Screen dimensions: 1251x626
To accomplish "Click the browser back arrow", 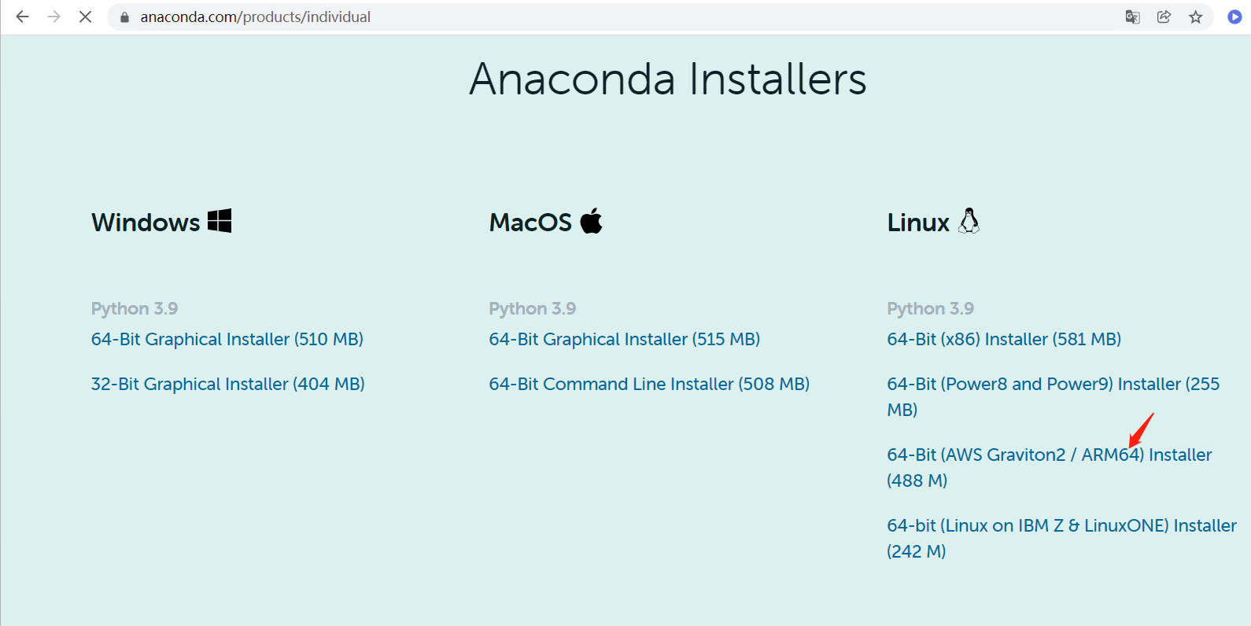I will pos(22,17).
